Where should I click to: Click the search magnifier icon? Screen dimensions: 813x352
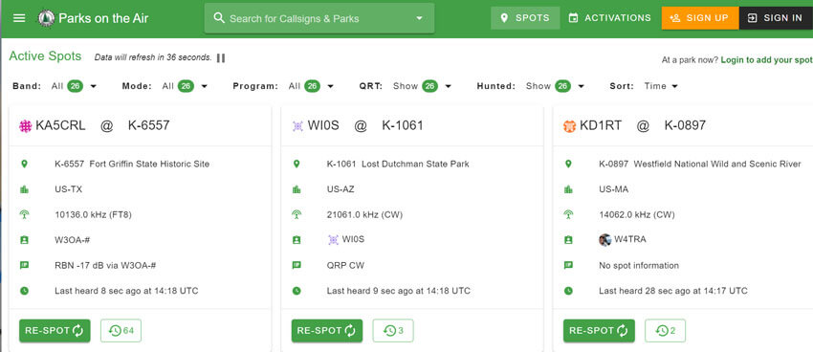click(x=219, y=18)
